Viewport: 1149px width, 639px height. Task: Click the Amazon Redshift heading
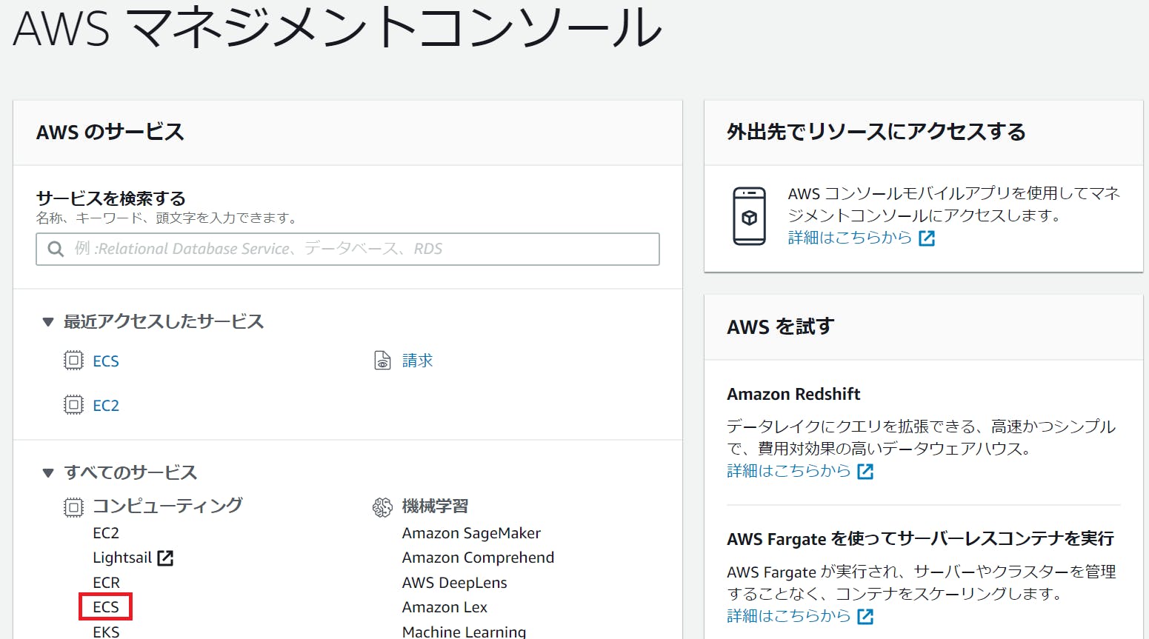click(x=793, y=394)
